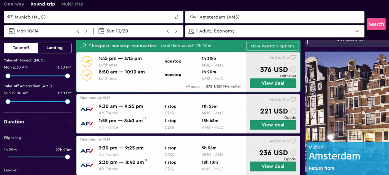Show price info for 236 USD
This screenshot has height=175, width=389.
point(293,153)
